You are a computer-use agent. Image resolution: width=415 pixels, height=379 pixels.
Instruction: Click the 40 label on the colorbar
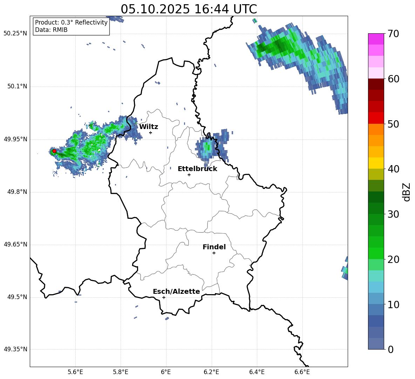pos(393,169)
